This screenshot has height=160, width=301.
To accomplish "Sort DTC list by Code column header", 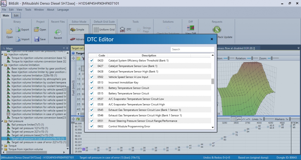I will pos(102,55).
